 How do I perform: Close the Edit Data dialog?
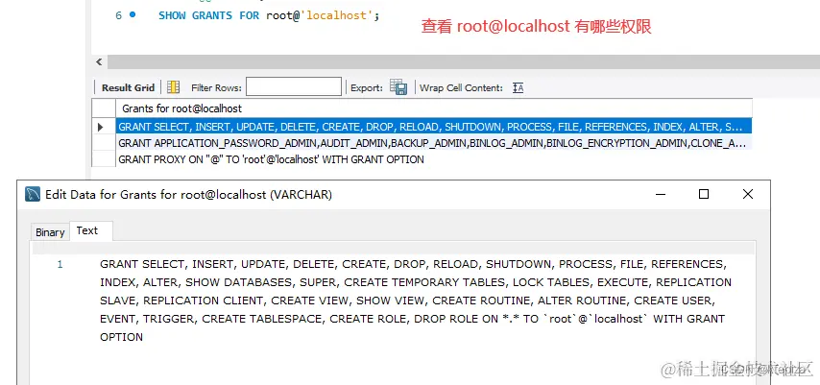tap(748, 194)
